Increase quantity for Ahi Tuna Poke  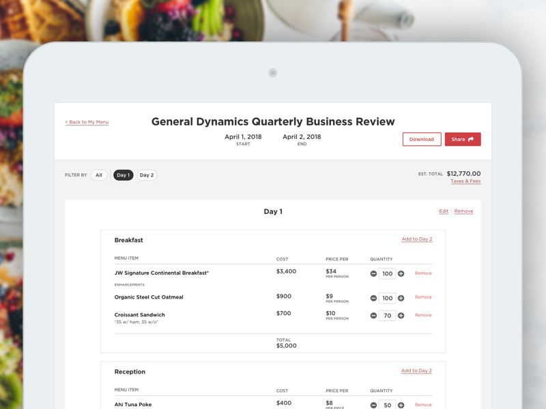point(401,405)
